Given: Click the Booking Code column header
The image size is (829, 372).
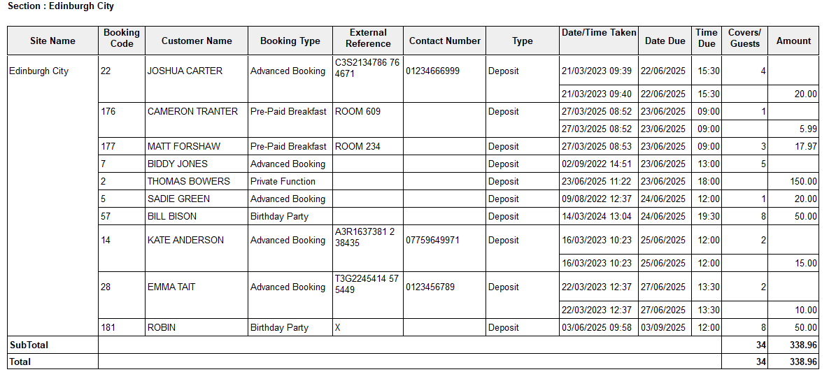Looking at the screenshot, I should click(122, 38).
